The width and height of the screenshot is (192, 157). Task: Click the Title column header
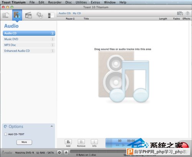click(86, 19)
